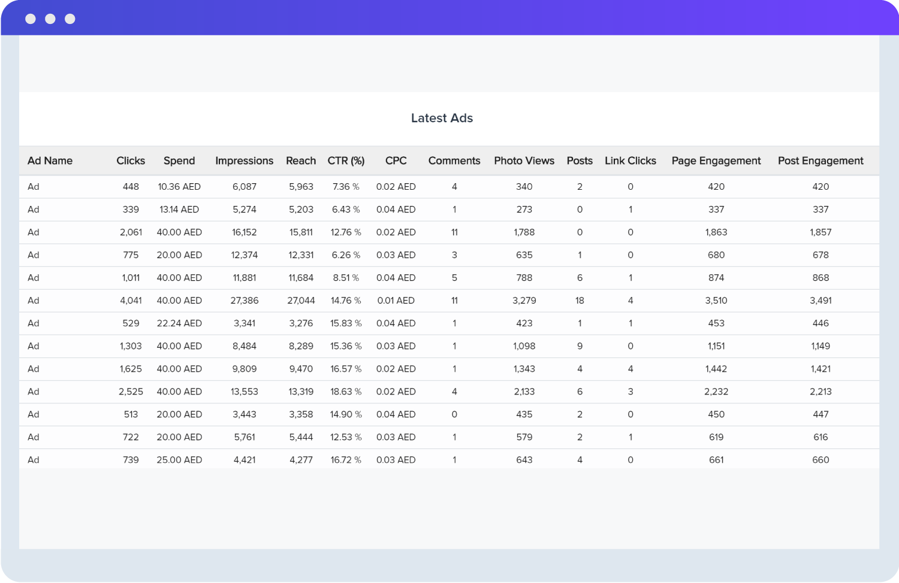Select the Post Engagement column header
Viewport: 899px width, 583px height.
820,160
